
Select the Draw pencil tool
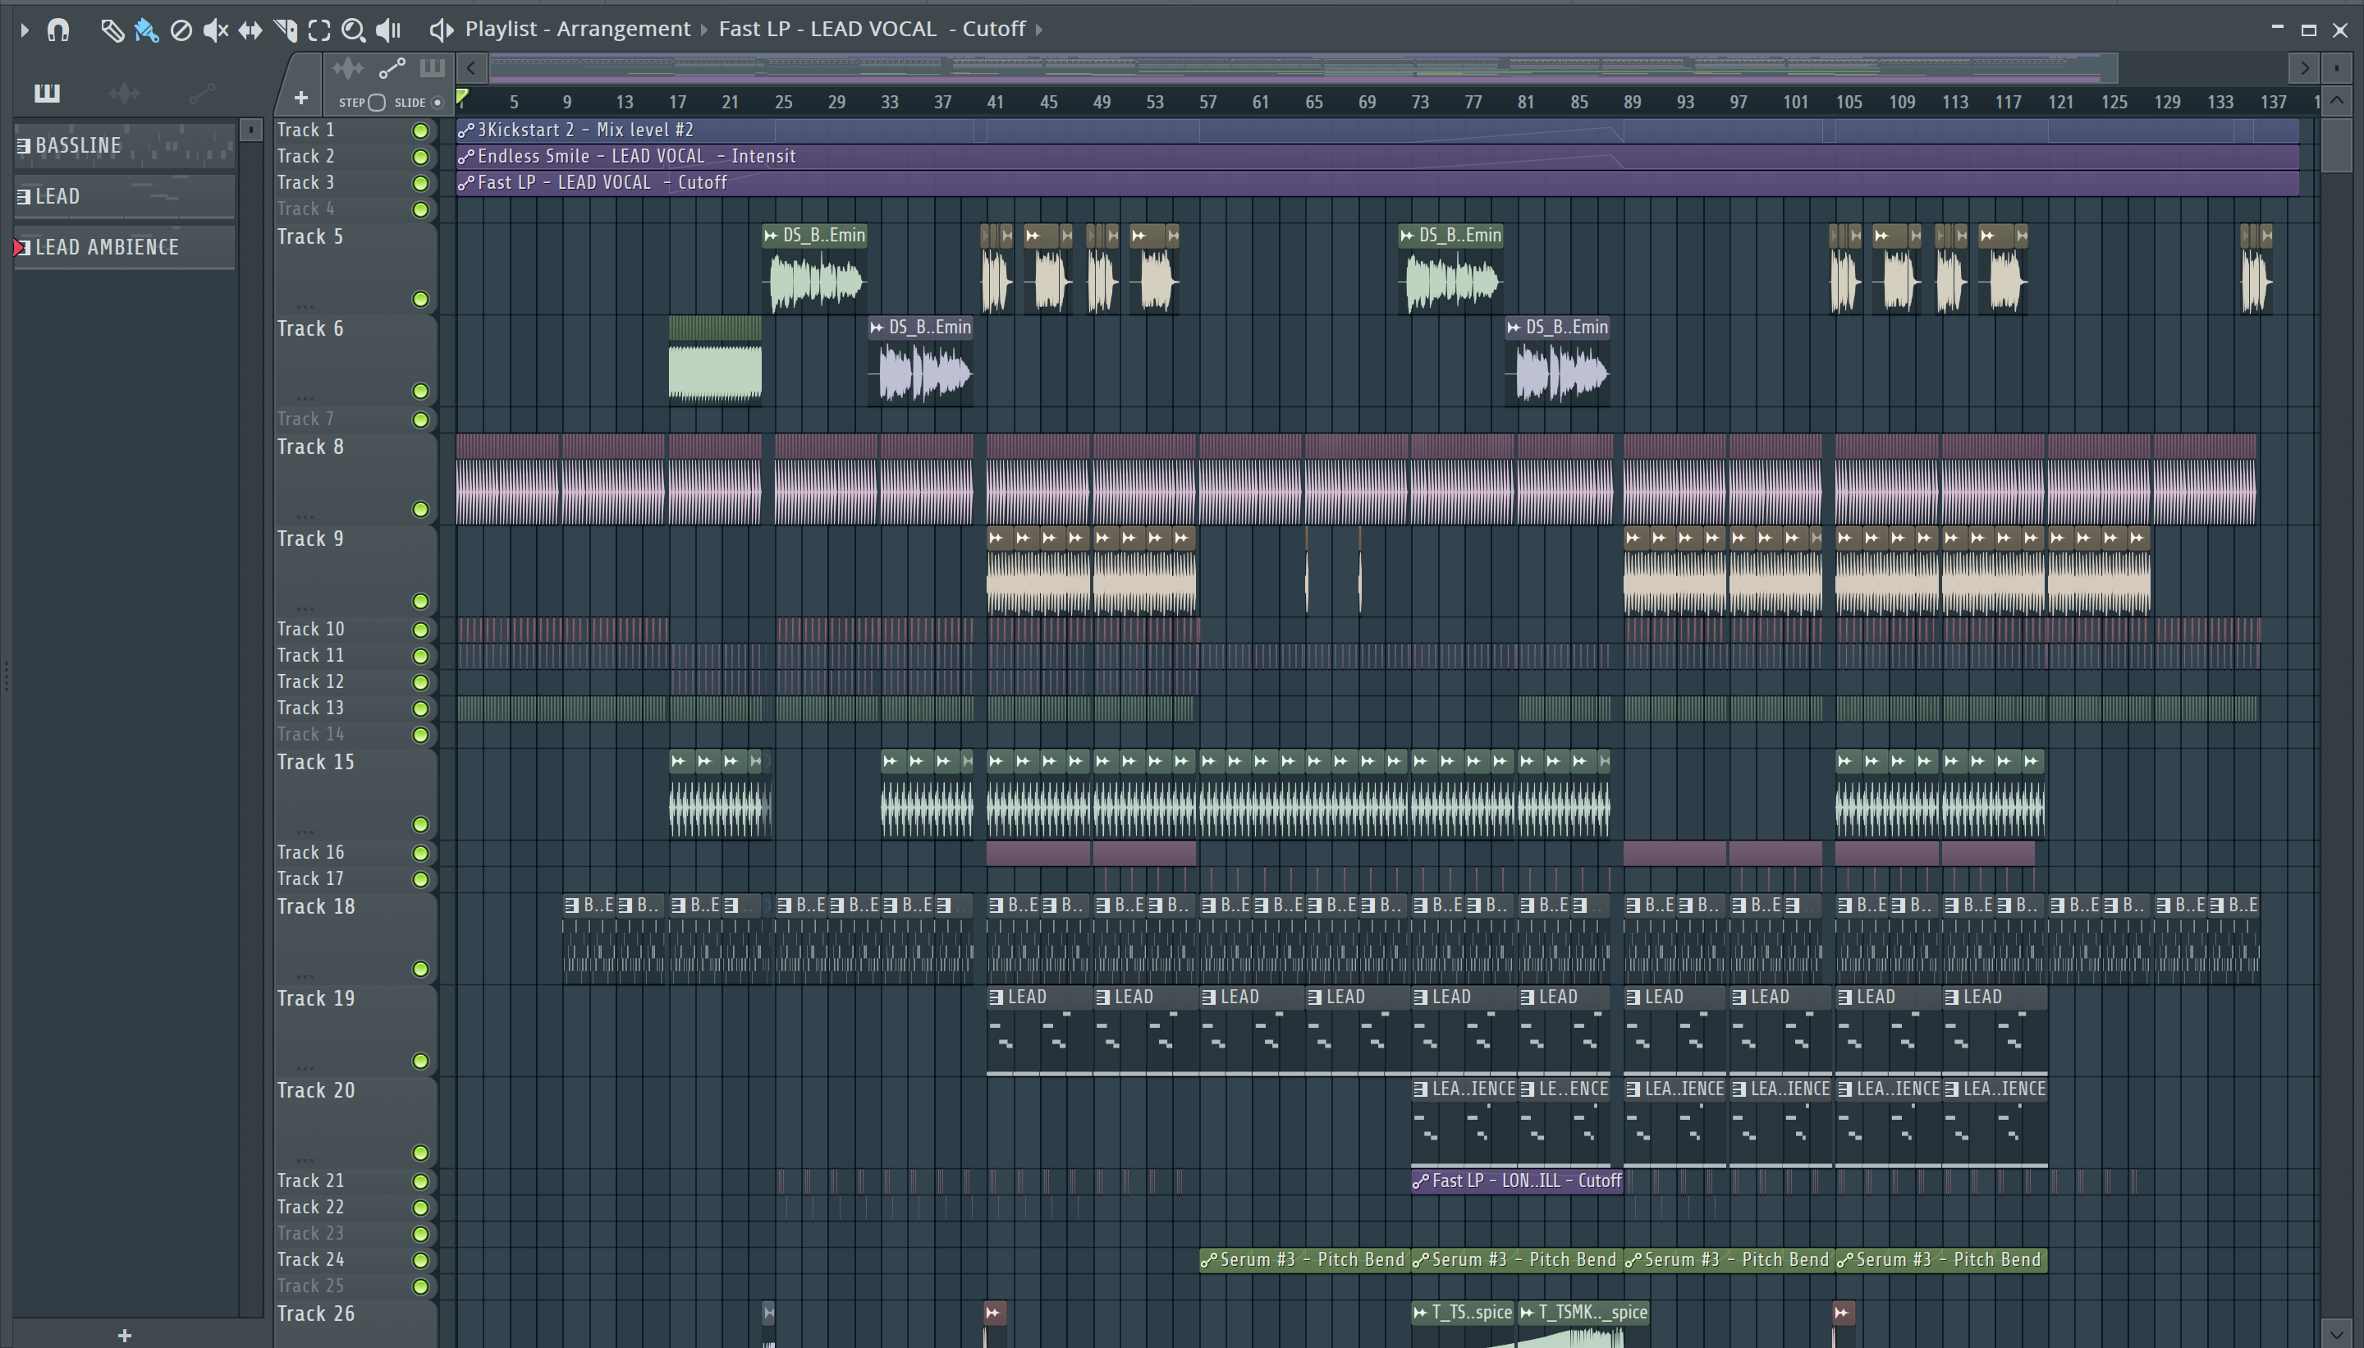[x=112, y=30]
